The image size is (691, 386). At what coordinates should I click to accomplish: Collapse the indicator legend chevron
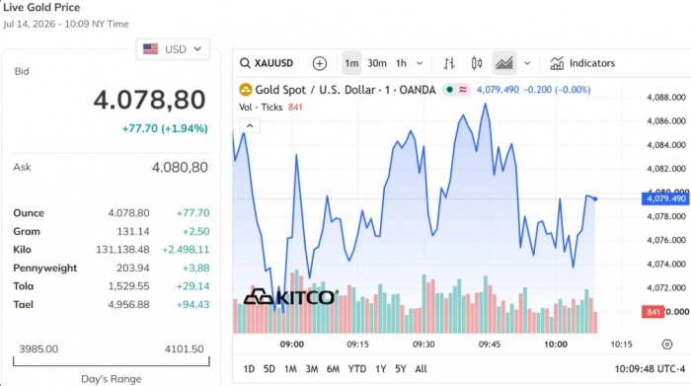point(250,126)
